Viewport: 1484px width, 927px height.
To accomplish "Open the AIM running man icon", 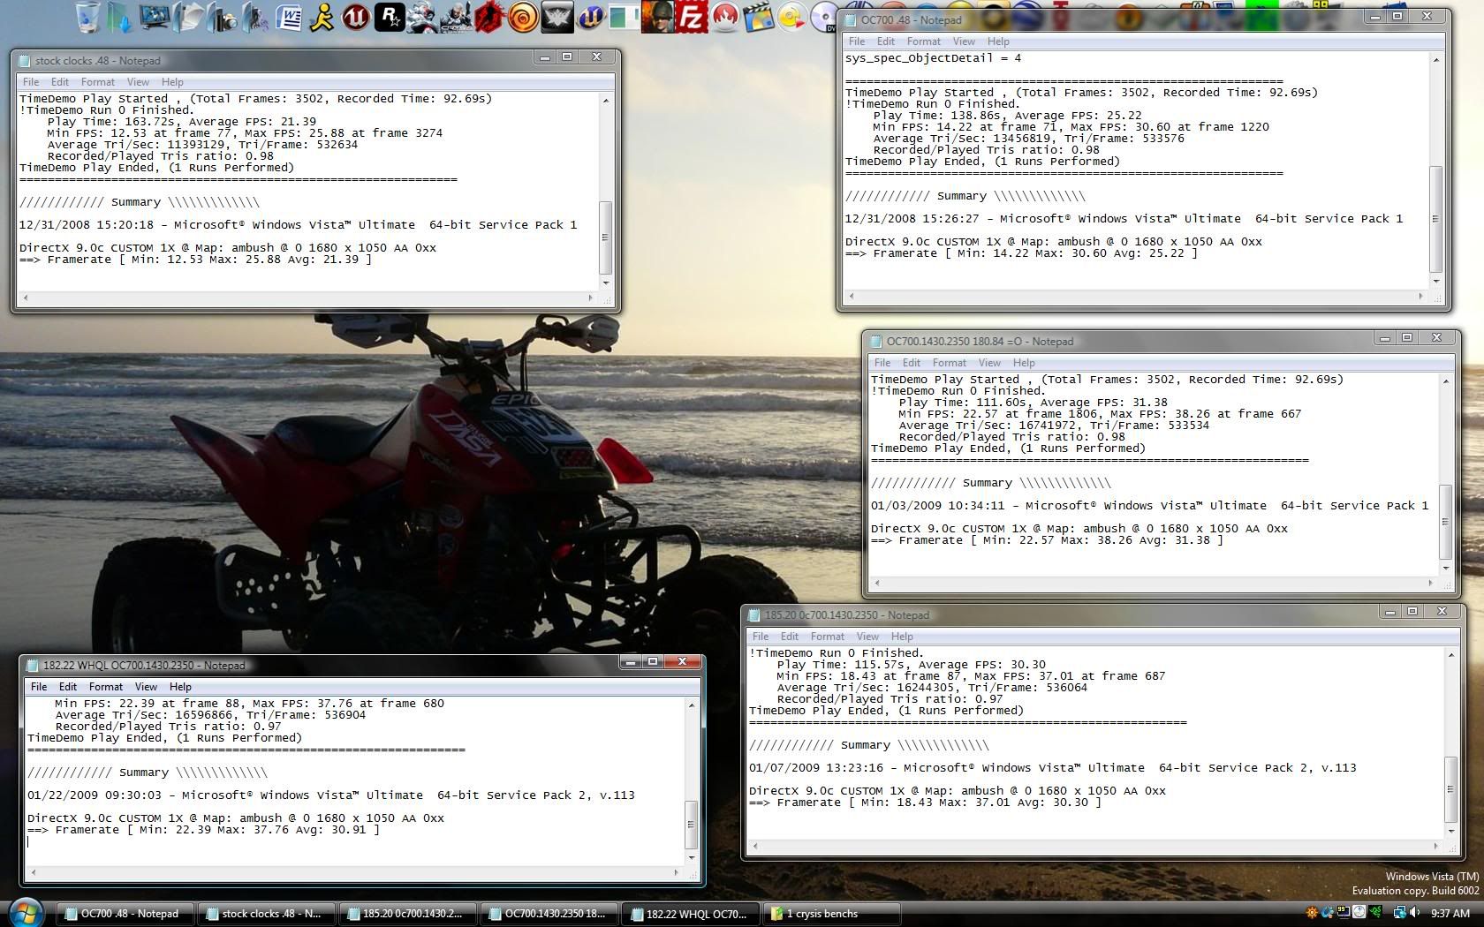I will pyautogui.click(x=322, y=18).
